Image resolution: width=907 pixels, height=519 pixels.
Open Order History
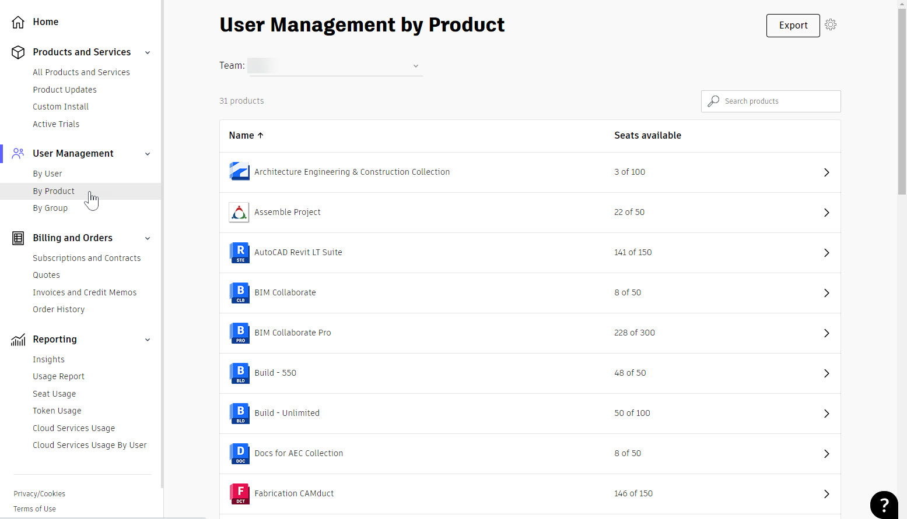coord(58,309)
